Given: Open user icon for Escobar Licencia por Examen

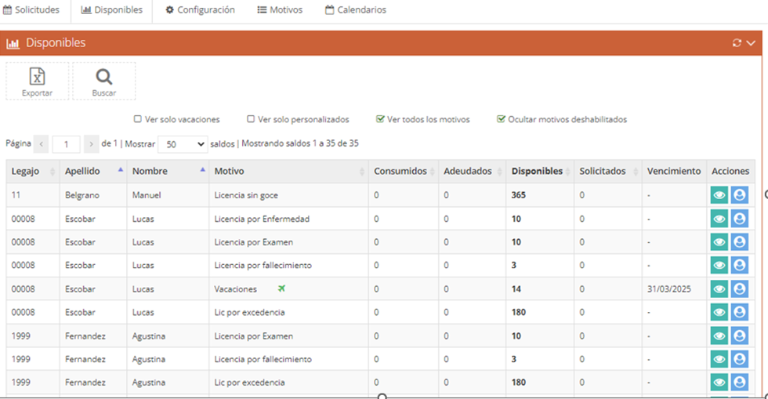Looking at the screenshot, I should click(740, 242).
